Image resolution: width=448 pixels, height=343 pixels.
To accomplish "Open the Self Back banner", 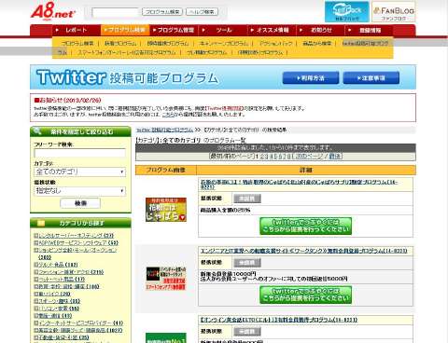I will pos(347,12).
